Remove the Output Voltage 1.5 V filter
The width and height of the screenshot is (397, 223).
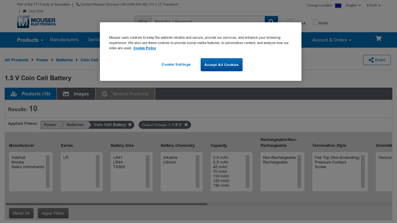186,125
